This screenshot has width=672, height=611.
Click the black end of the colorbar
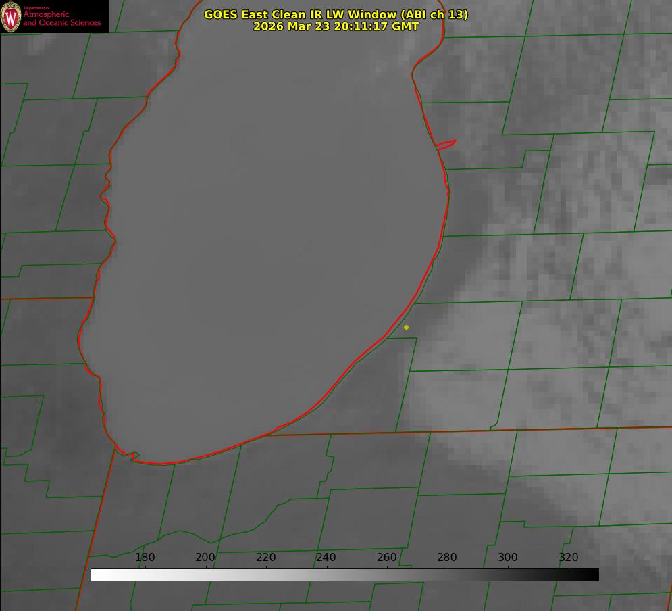(594, 575)
